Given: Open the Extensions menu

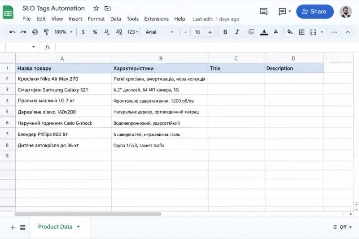Looking at the screenshot, I should click(x=156, y=19).
